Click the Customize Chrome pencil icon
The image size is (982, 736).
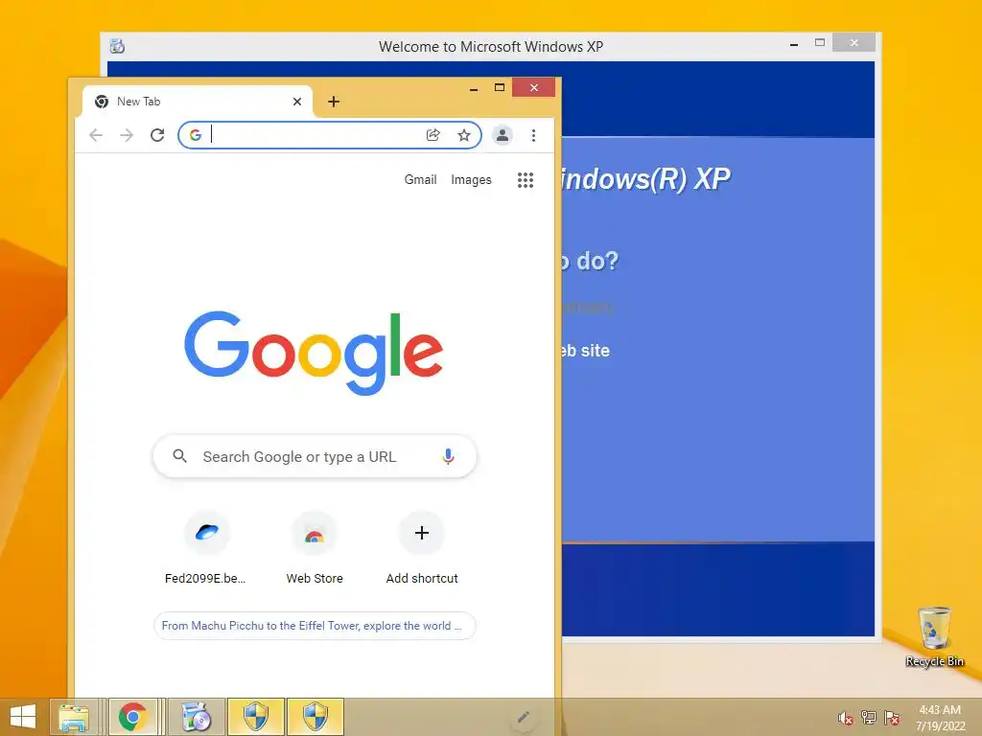coord(524,717)
